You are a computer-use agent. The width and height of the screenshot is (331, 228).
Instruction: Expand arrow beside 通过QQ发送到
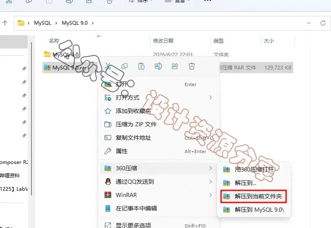(211, 182)
